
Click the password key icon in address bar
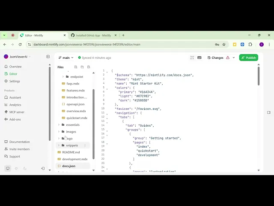pos(217,45)
